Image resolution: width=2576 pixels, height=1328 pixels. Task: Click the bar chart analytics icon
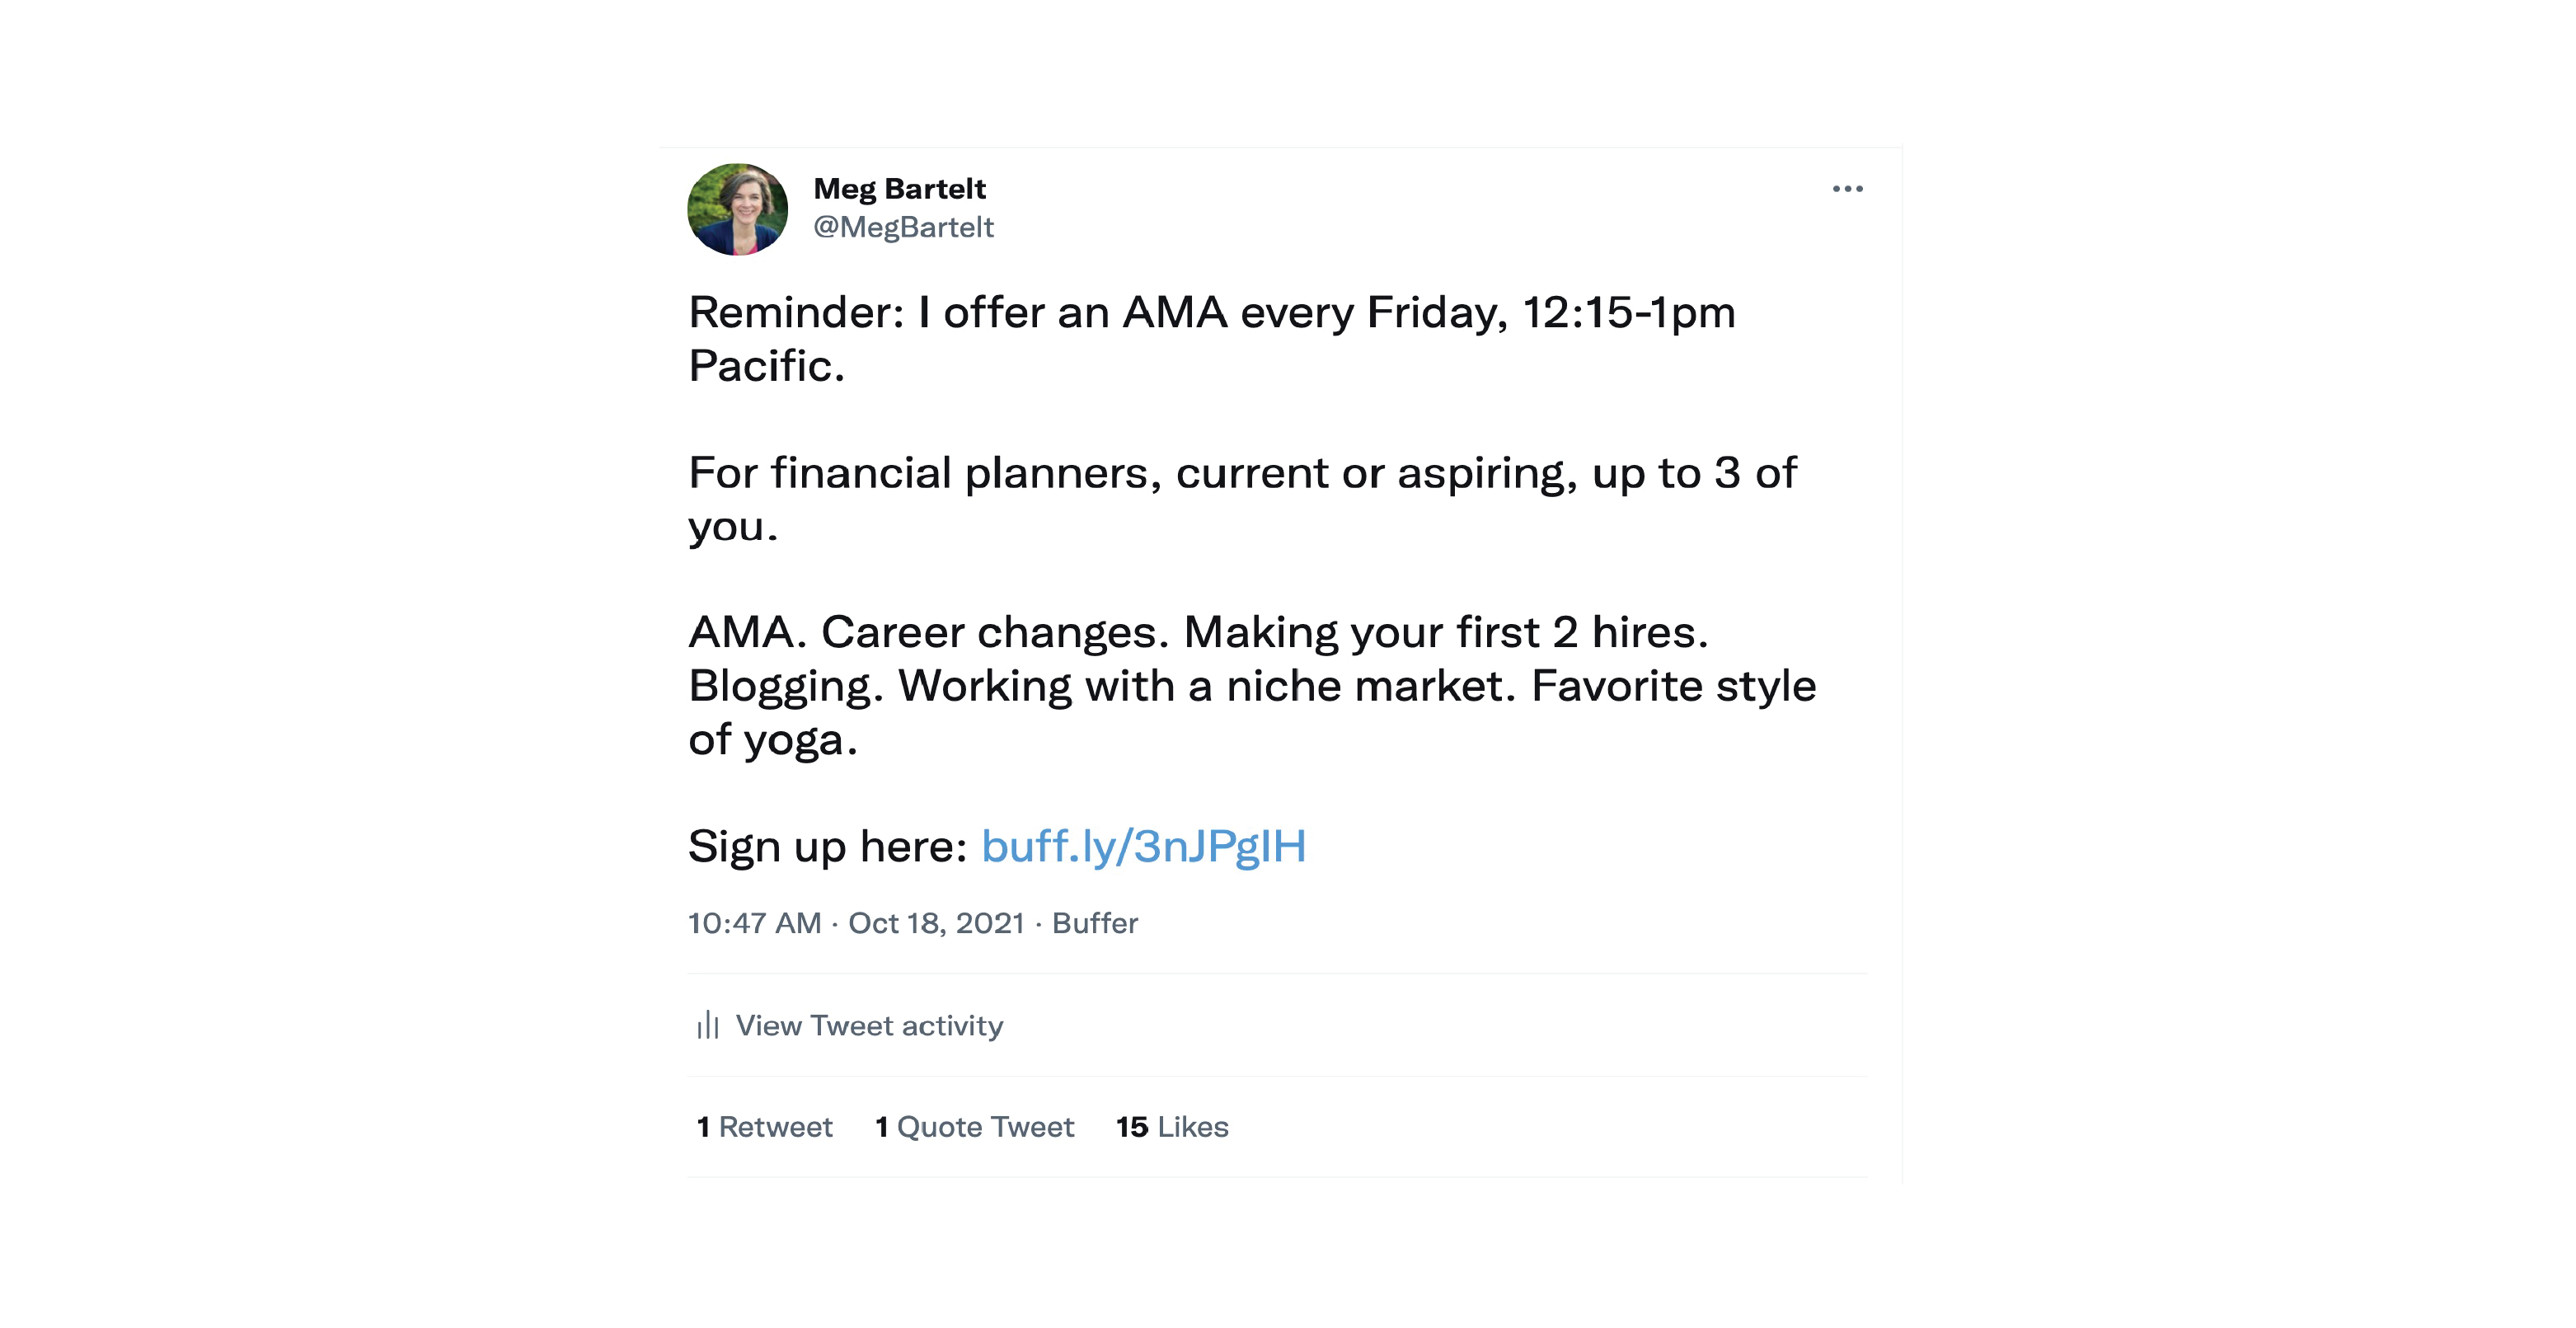pyautogui.click(x=708, y=1025)
